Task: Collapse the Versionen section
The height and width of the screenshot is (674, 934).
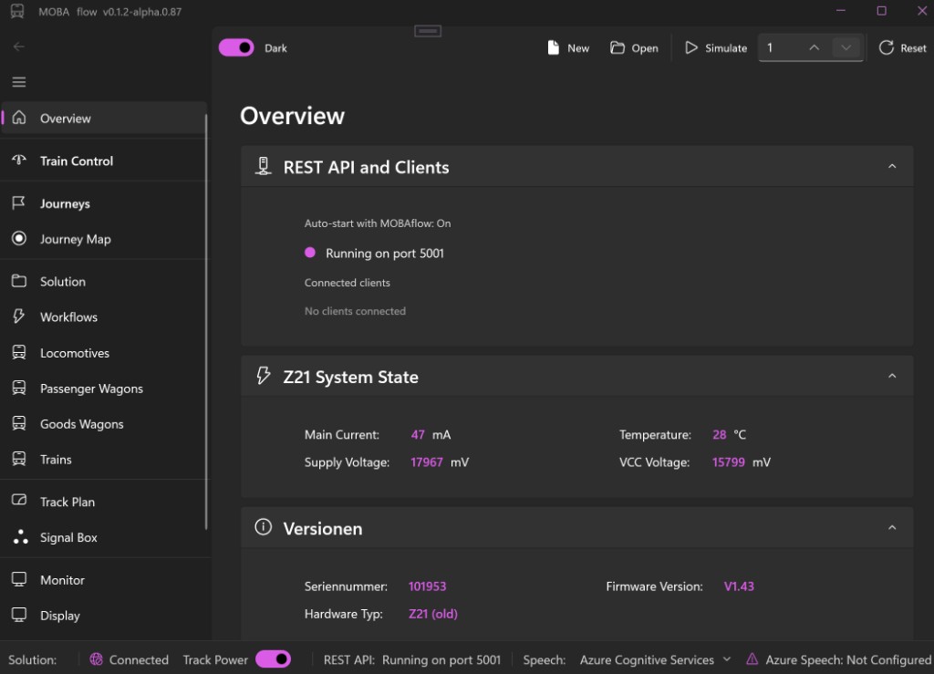Action: (892, 527)
